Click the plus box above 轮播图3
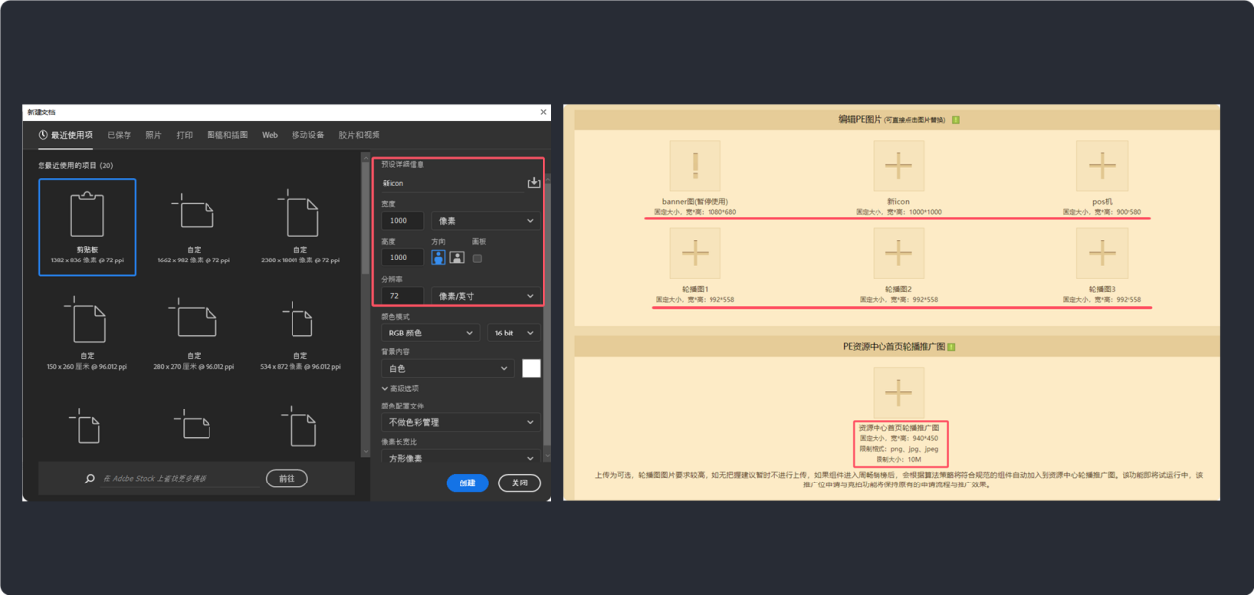The height and width of the screenshot is (595, 1254). coord(1102,254)
